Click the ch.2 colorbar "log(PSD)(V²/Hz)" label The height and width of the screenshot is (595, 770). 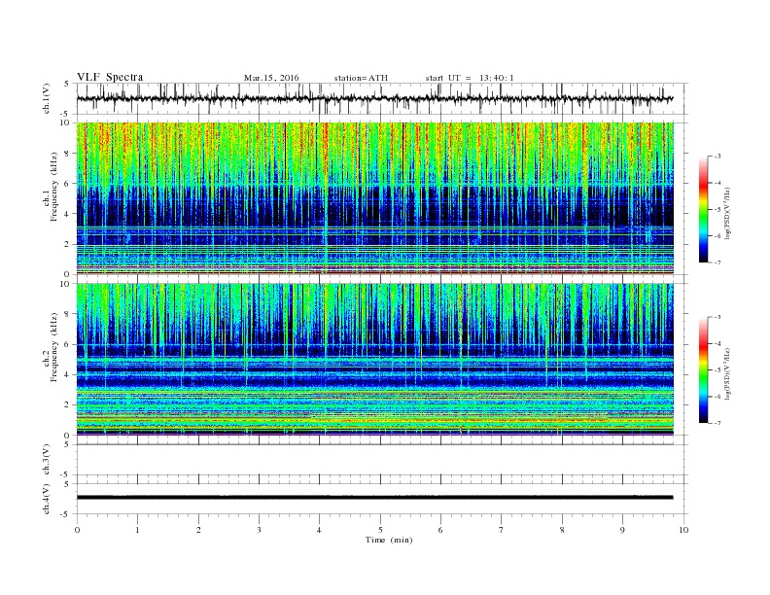tap(727, 373)
